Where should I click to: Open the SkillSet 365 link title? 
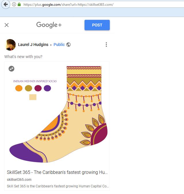click(57, 172)
